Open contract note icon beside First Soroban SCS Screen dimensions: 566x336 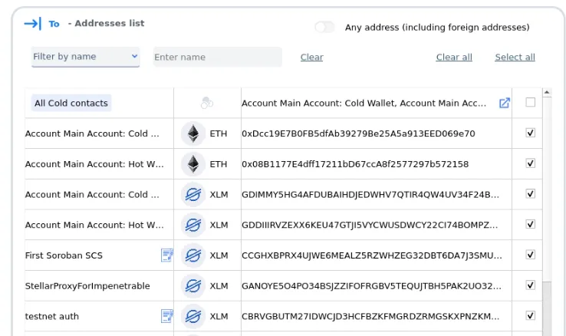click(166, 255)
